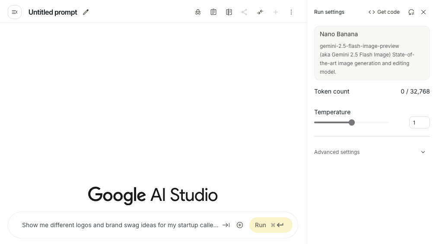Open system instructions clipboard icon

[x=213, y=12]
